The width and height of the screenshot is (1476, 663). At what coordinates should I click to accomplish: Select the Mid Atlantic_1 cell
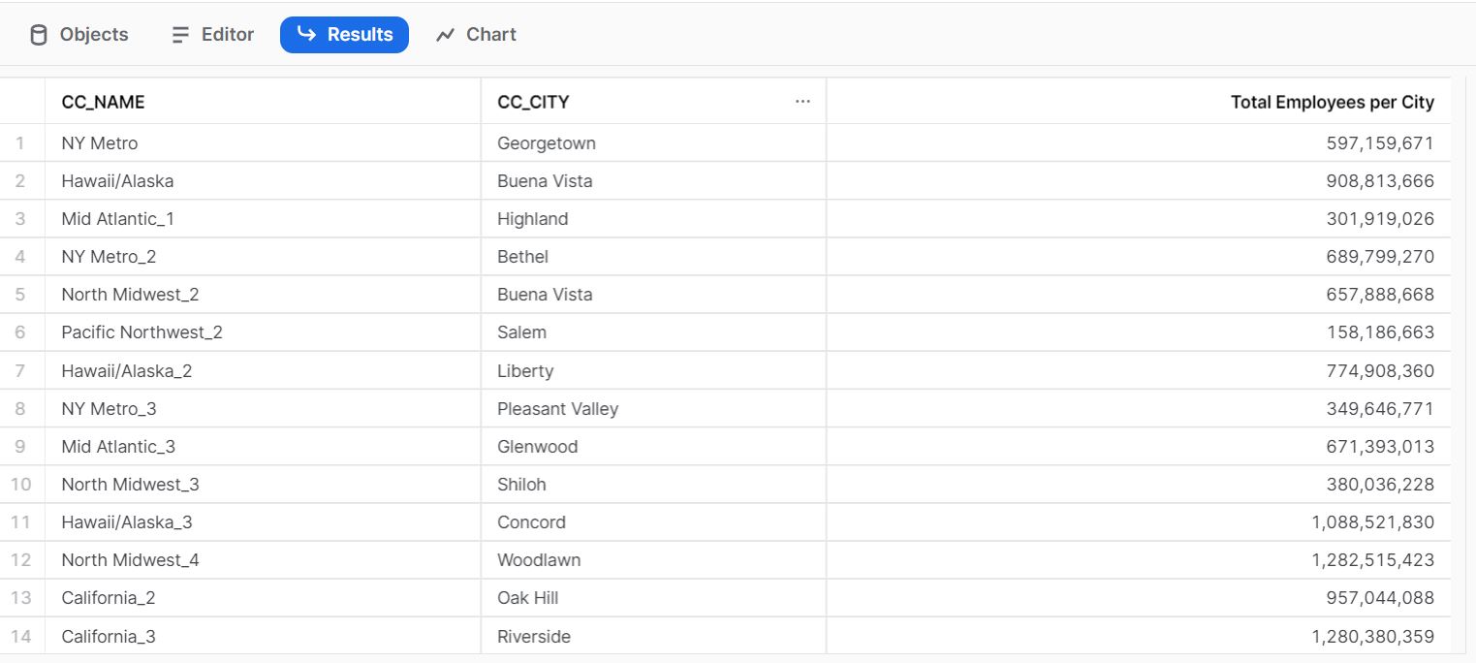(263, 219)
